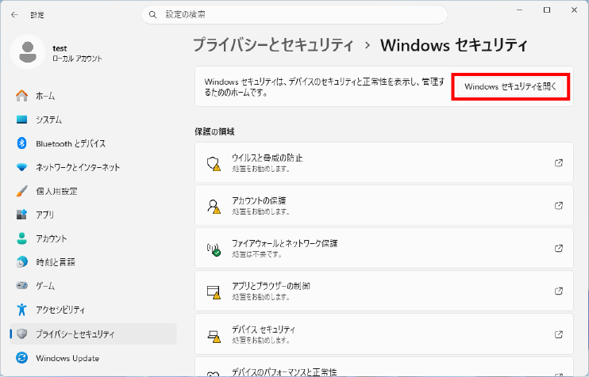The image size is (589, 377).
Task: Open アカウントの保護 entry
Action: click(x=384, y=205)
